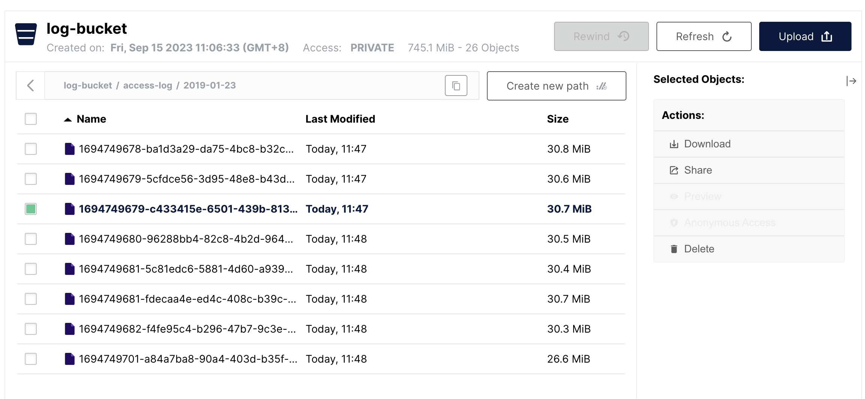Go back using the left chevron arrow
This screenshot has height=399, width=865.
click(x=31, y=85)
